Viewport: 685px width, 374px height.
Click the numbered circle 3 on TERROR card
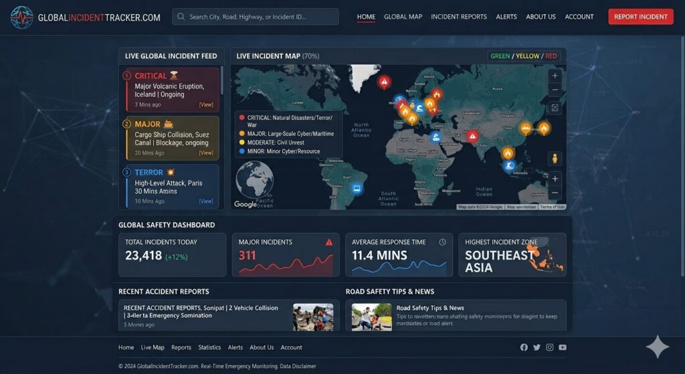click(126, 172)
